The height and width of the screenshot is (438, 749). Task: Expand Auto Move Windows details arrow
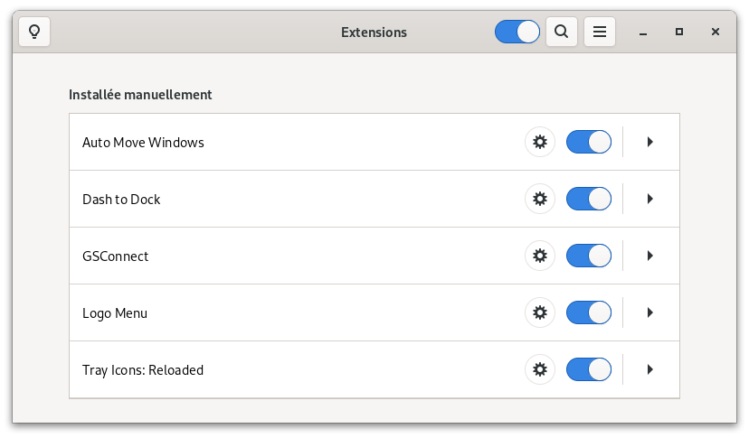[x=649, y=142]
